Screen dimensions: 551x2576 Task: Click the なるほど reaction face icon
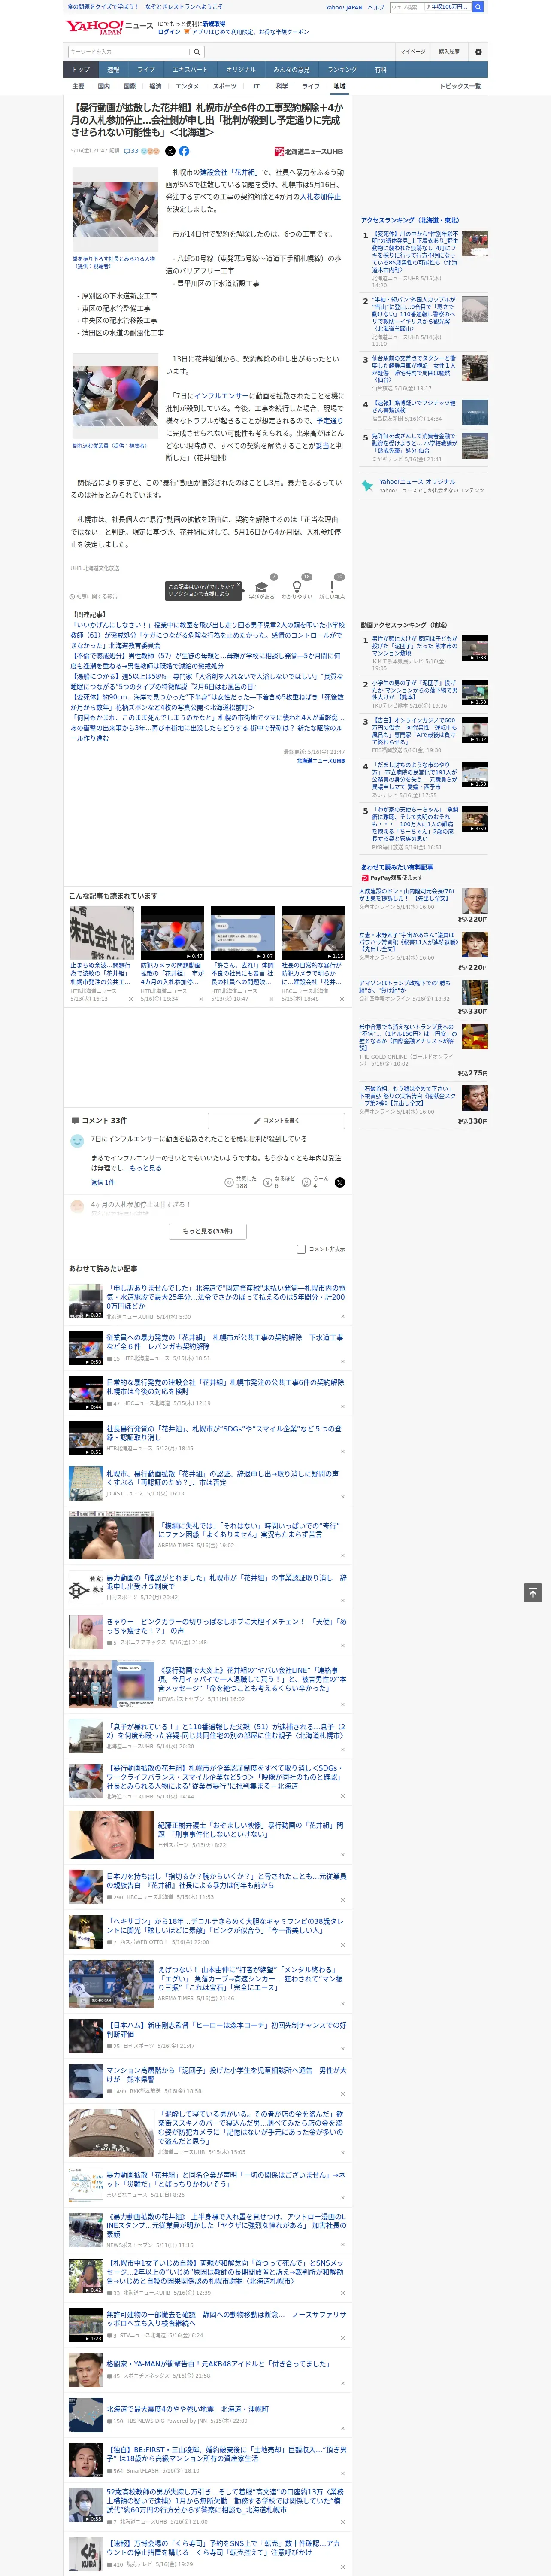coord(268,1182)
